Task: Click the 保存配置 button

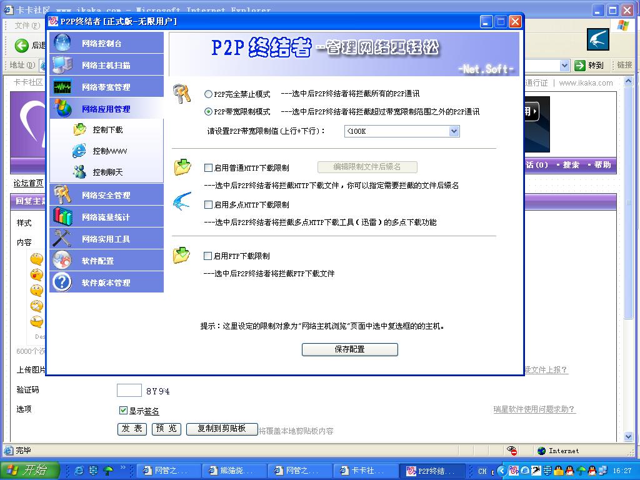Action: pyautogui.click(x=350, y=349)
